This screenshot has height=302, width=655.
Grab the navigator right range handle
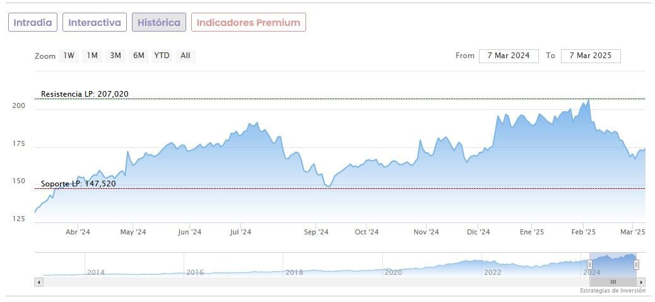636,265
